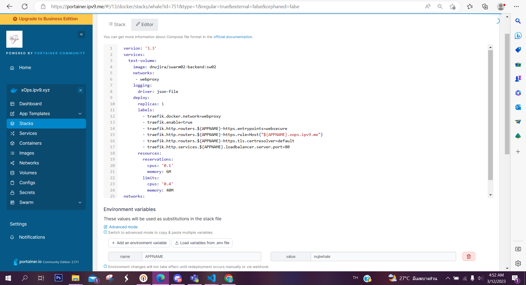Open the Volumes section
The height and width of the screenshot is (285, 526).
28,173
